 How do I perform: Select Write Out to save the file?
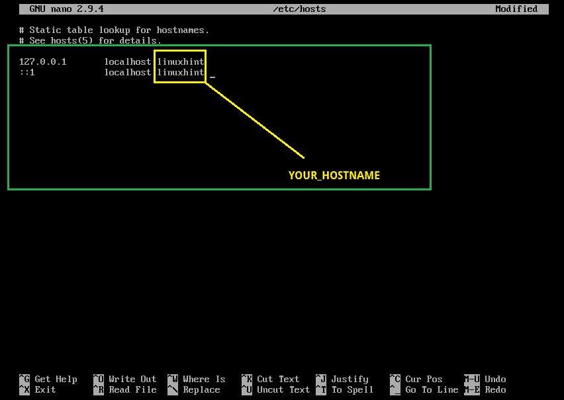coord(132,378)
